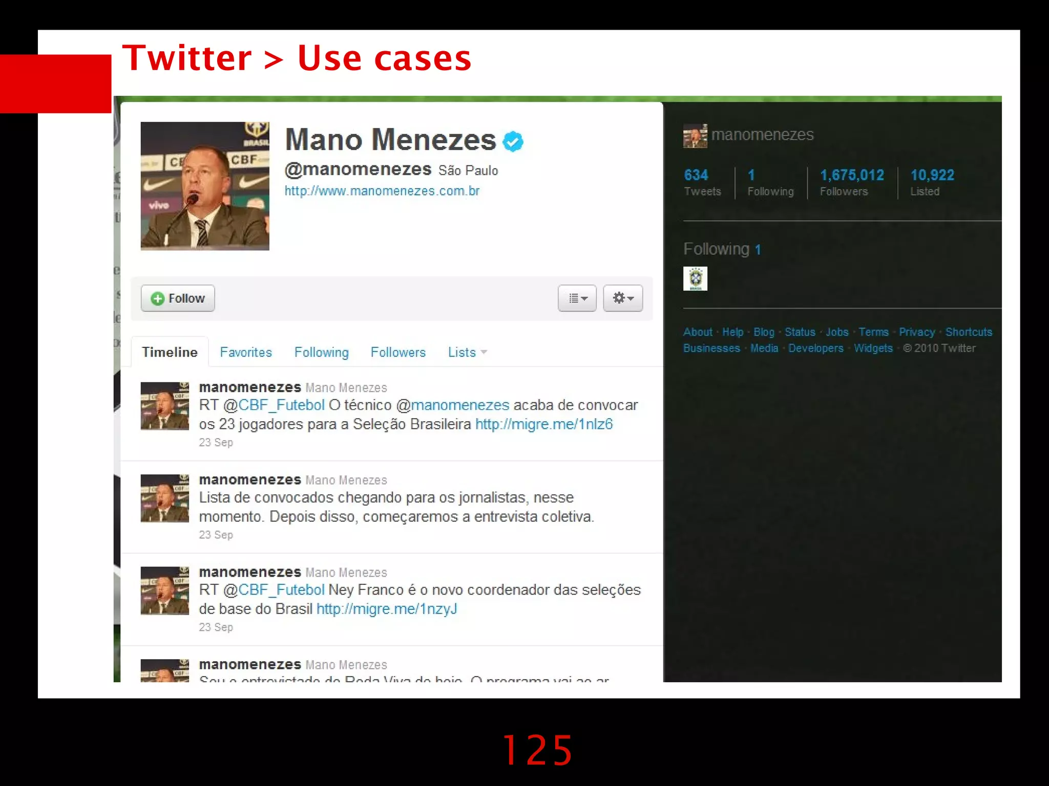Screen dimensions: 1049x786
Task: Open the migre.me/1nlz6 link
Action: pos(544,424)
